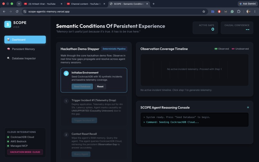This screenshot has width=259, height=162.
Task: Click "System ready" console line
Action: 177,117
